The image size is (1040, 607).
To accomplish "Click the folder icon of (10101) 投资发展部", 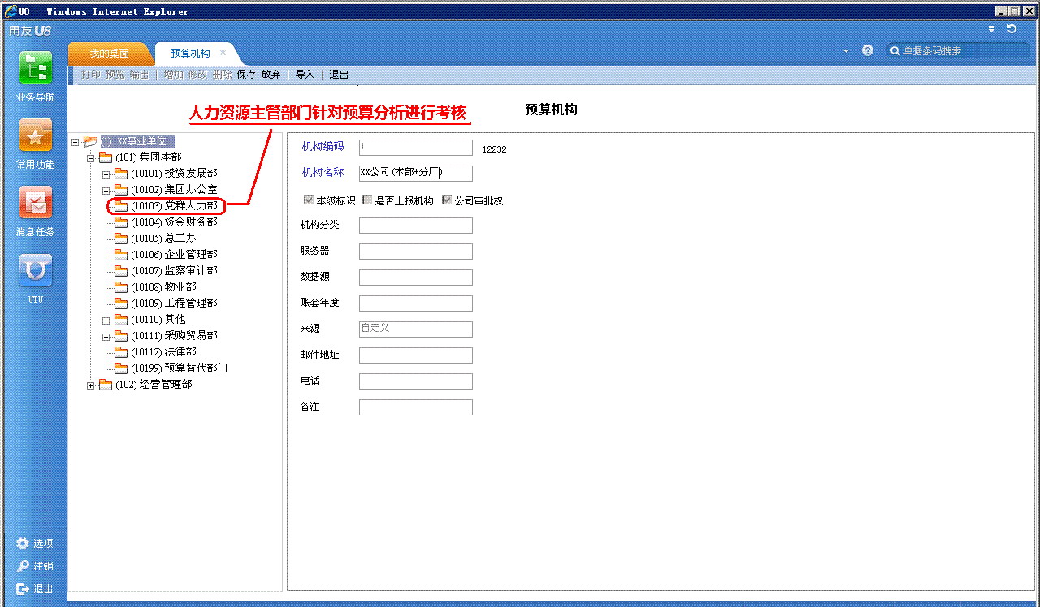I will (121, 174).
